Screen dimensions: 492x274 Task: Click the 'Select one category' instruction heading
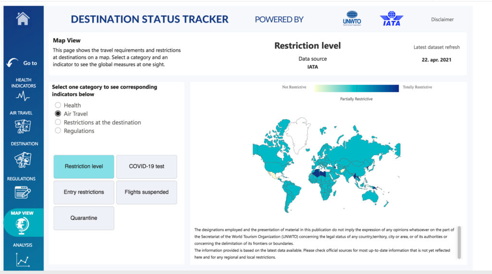click(104, 91)
